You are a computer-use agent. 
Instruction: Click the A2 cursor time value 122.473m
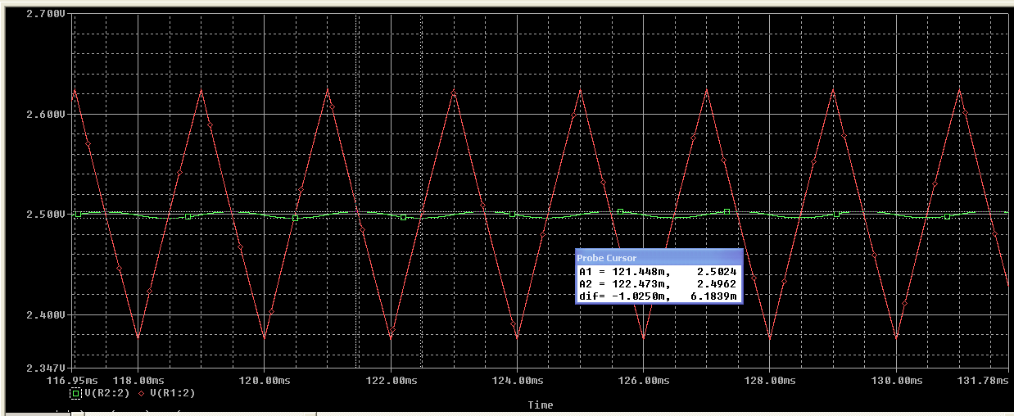[639, 284]
